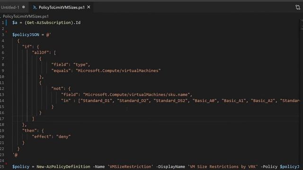Click "Standard_D2" in the size list

pos(133,101)
